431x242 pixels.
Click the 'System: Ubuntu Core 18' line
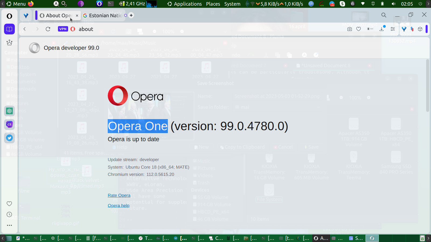148,167
